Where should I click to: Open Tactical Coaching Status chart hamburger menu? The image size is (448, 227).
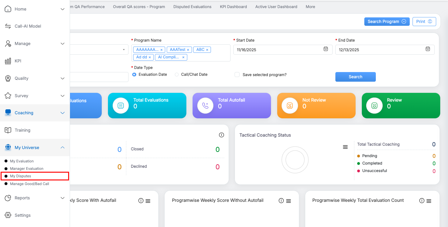pyautogui.click(x=345, y=147)
